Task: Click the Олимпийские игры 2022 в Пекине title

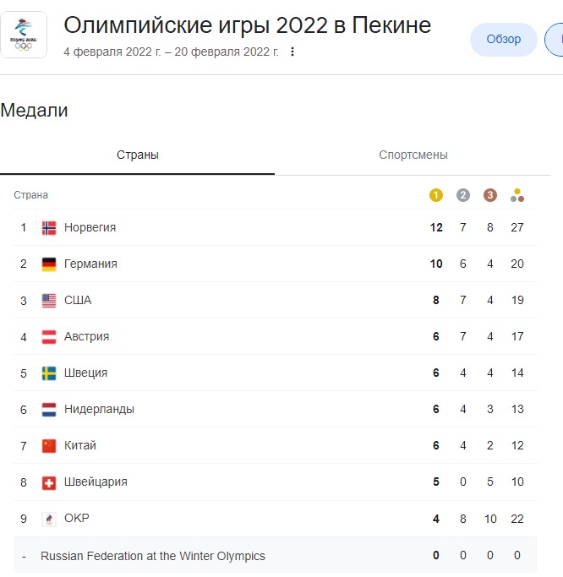Action: 247,25
